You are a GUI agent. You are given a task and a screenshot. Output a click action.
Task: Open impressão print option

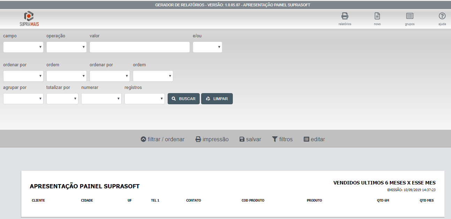[x=212, y=139]
